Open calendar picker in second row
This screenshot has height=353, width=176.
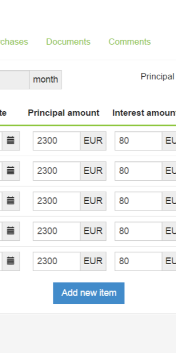(x=11, y=171)
